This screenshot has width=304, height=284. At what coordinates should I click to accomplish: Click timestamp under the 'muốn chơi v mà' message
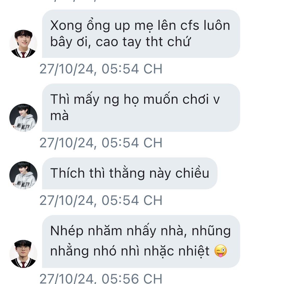click(x=101, y=143)
